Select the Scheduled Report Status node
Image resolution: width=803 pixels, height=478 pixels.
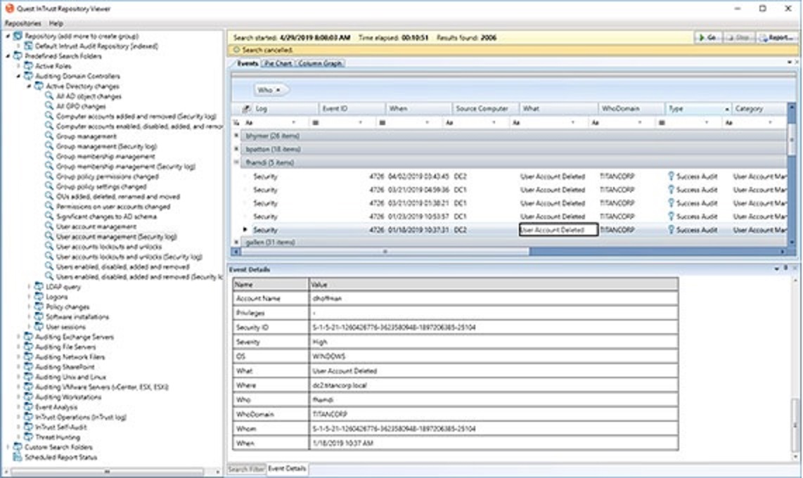click(x=60, y=457)
